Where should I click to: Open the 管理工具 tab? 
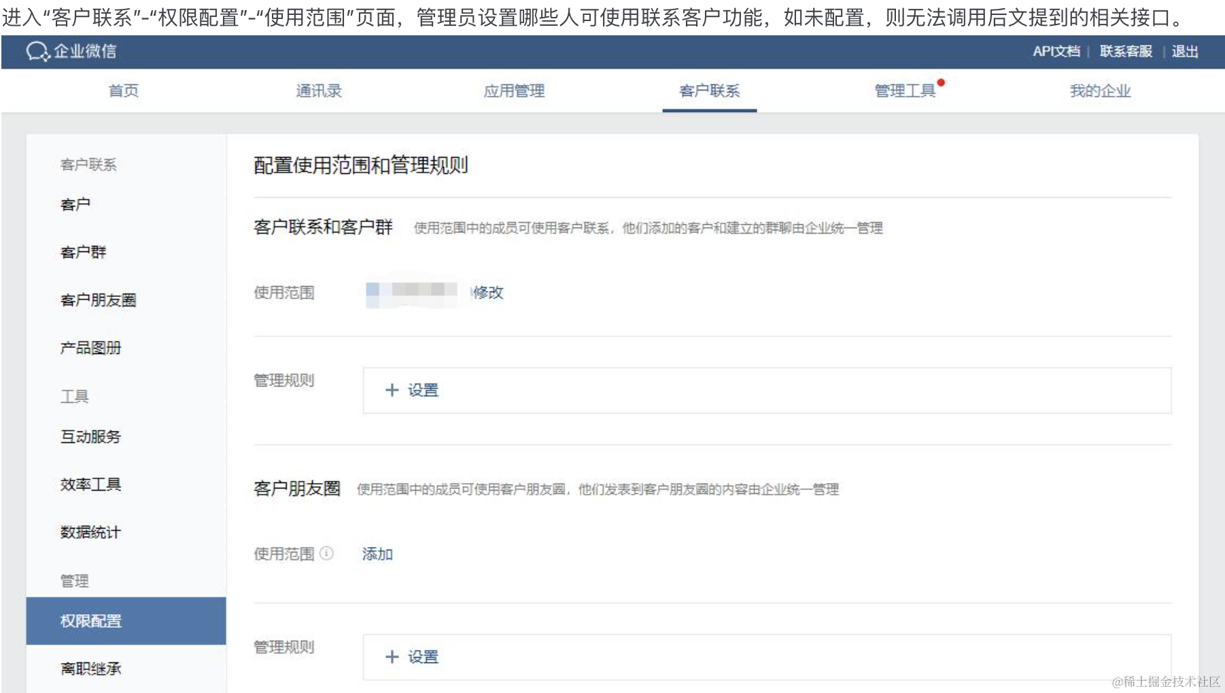click(905, 90)
